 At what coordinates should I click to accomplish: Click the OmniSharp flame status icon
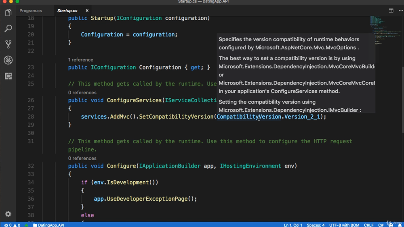pos(26,225)
